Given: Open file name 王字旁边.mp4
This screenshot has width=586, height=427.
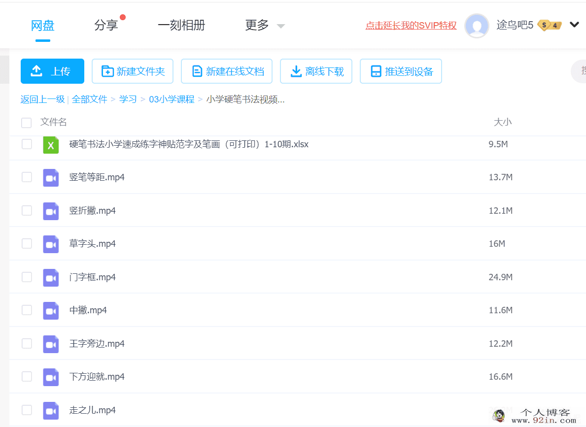Looking at the screenshot, I should [x=97, y=344].
